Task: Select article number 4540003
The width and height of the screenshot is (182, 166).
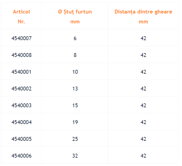Action: (x=21, y=105)
